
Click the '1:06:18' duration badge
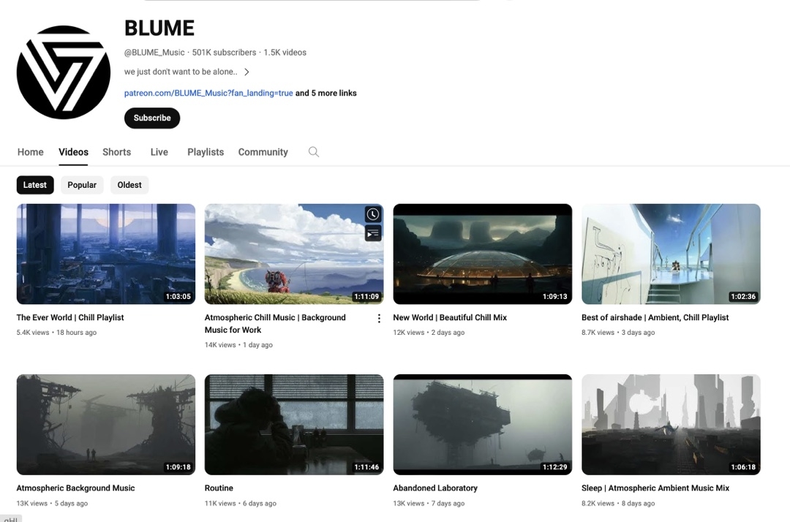(x=743, y=467)
